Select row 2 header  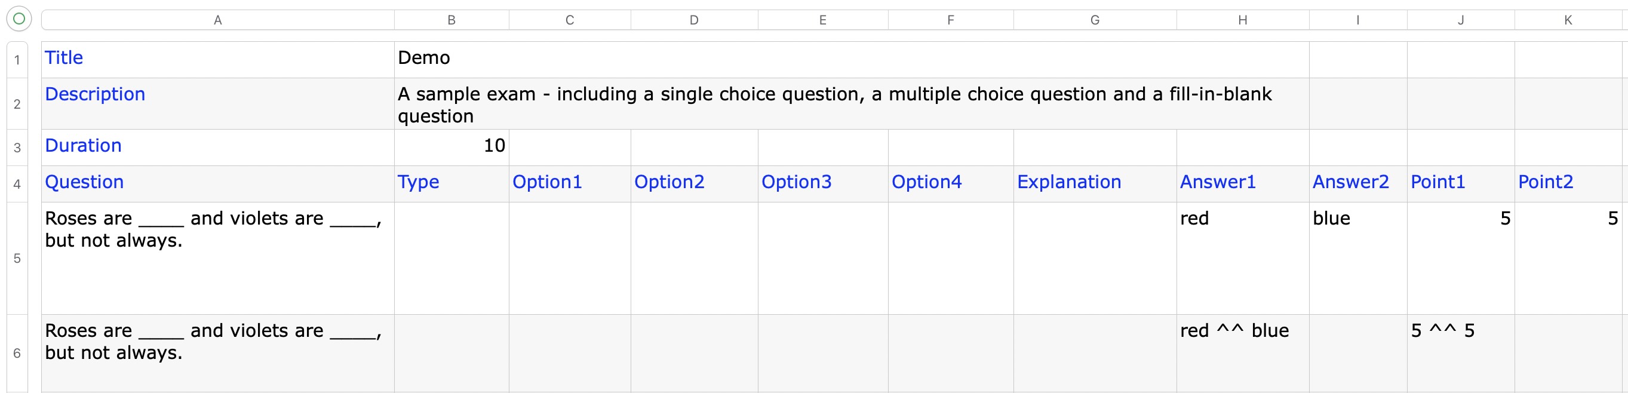pos(17,103)
